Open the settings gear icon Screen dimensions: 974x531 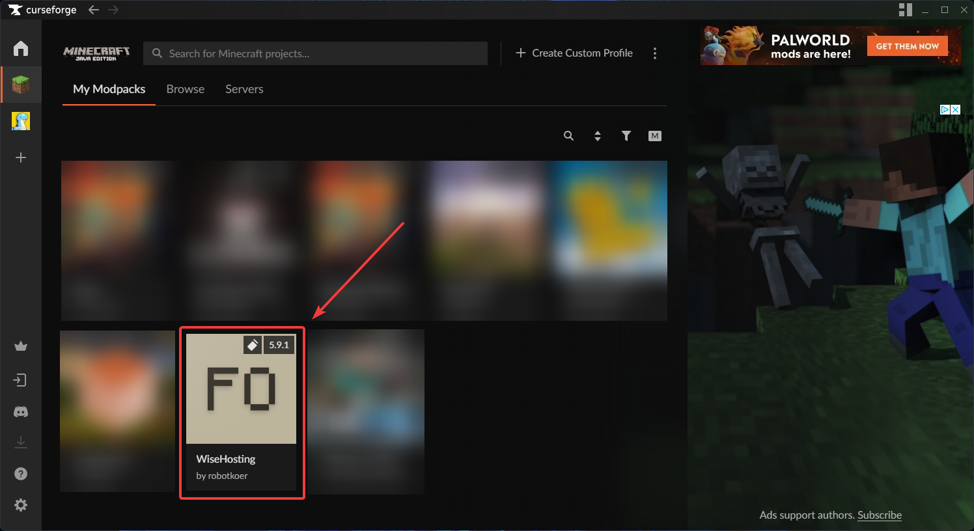point(21,505)
